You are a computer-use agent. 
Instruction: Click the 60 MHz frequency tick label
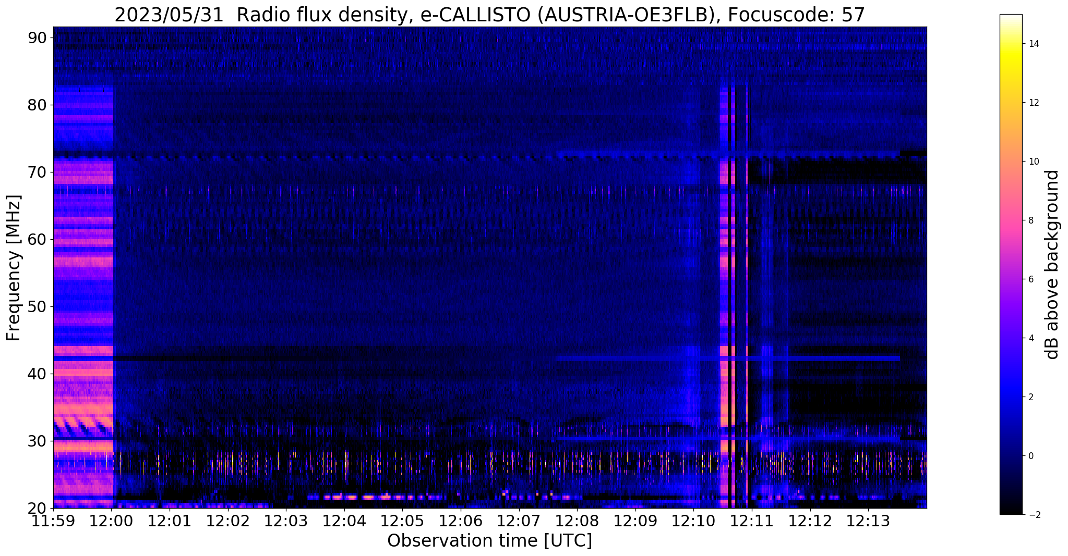[x=37, y=240]
